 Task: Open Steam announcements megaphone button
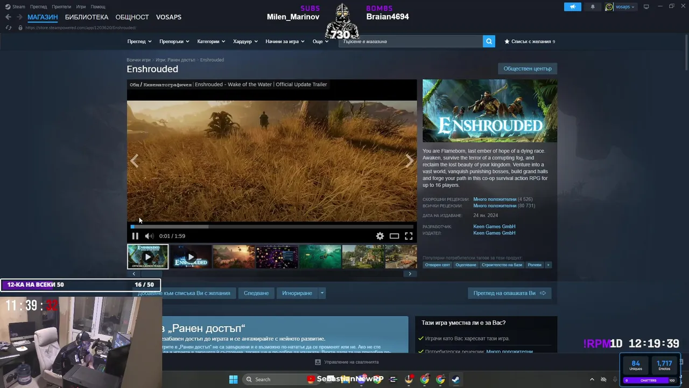573,6
